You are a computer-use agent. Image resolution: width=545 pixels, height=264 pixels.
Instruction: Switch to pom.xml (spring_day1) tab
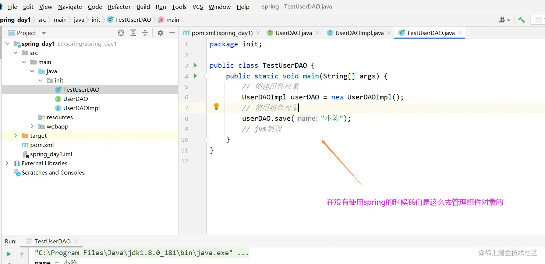[222, 33]
